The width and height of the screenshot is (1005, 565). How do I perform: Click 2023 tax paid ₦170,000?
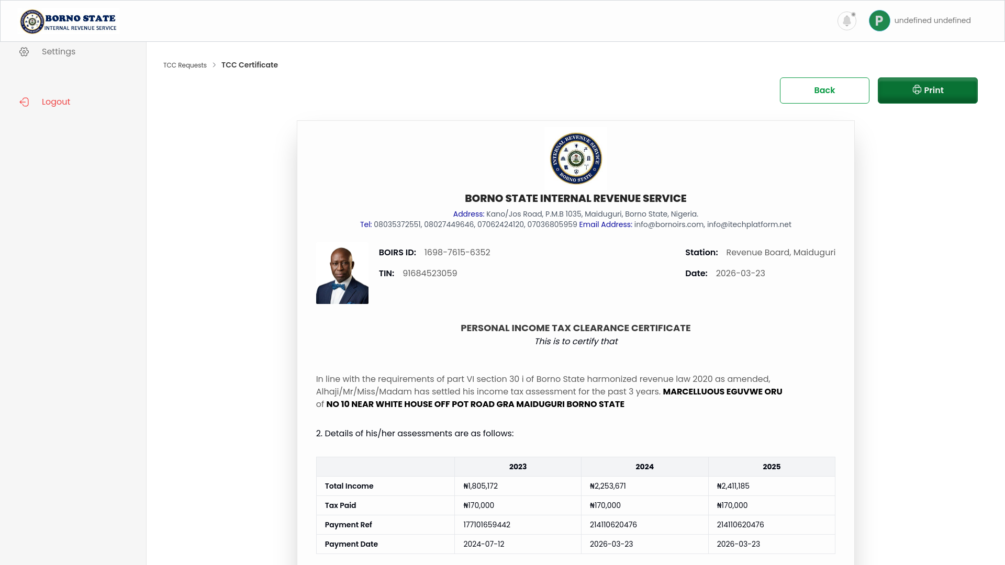[478, 505]
